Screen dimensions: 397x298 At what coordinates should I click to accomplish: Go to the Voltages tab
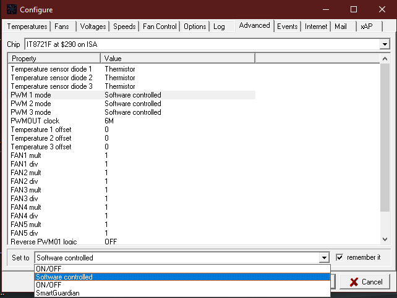coord(93,27)
